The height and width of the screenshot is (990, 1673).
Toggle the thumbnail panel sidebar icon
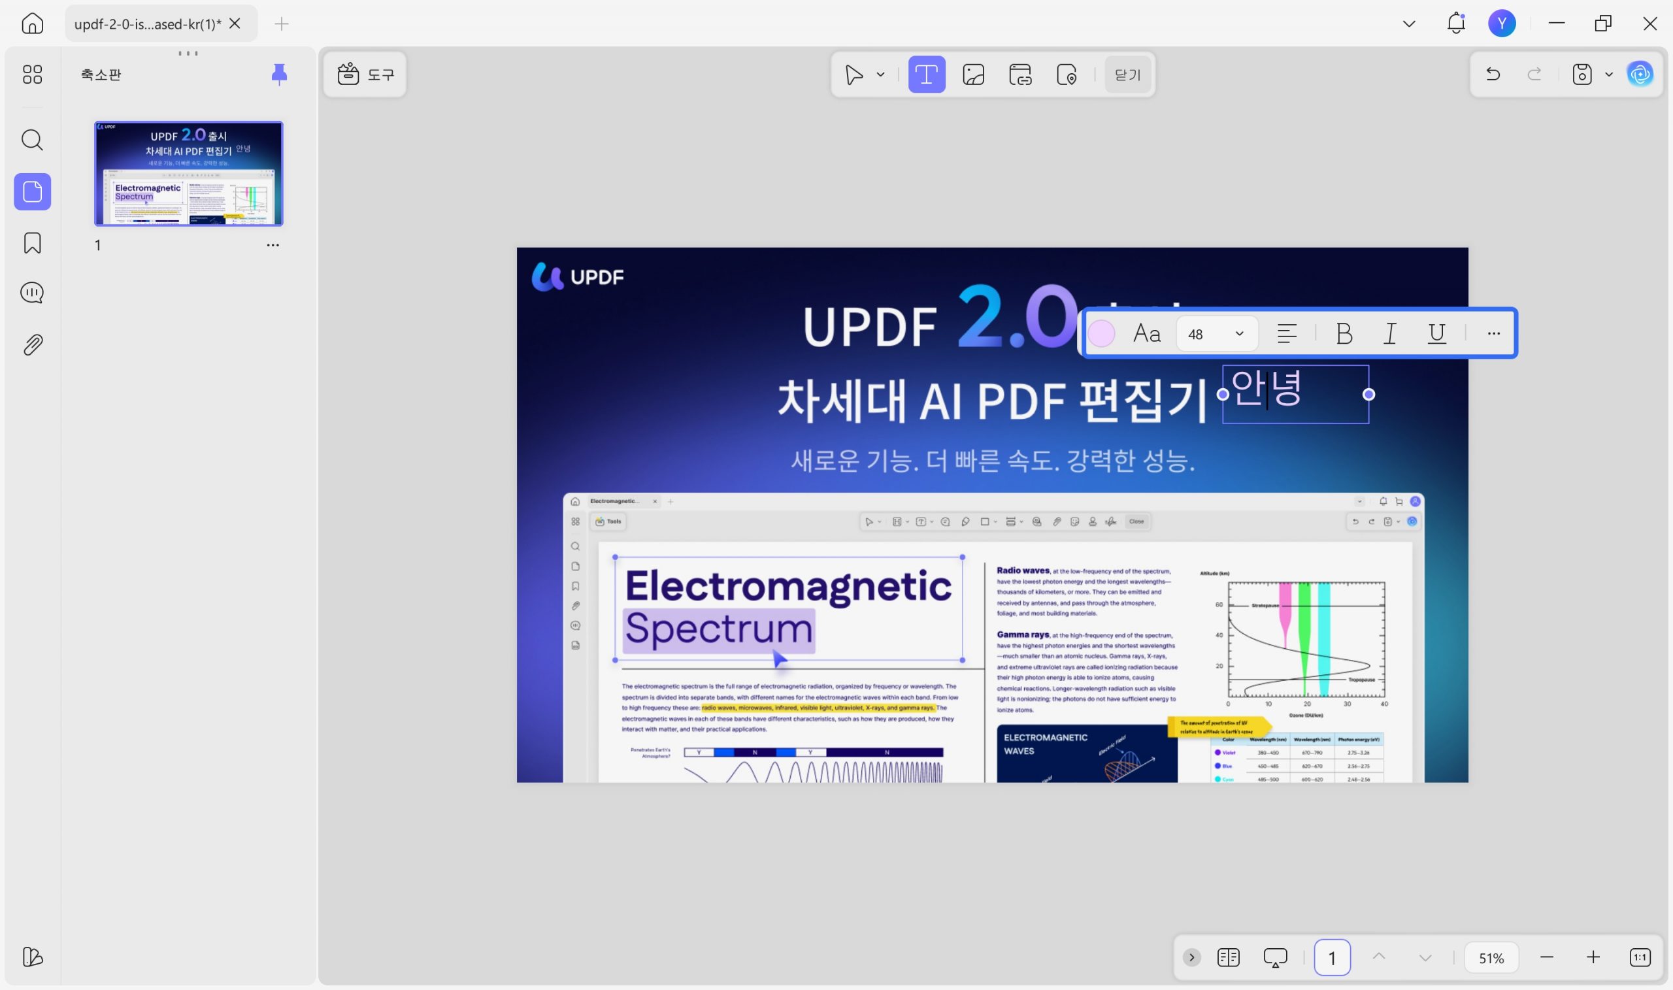pyautogui.click(x=32, y=192)
